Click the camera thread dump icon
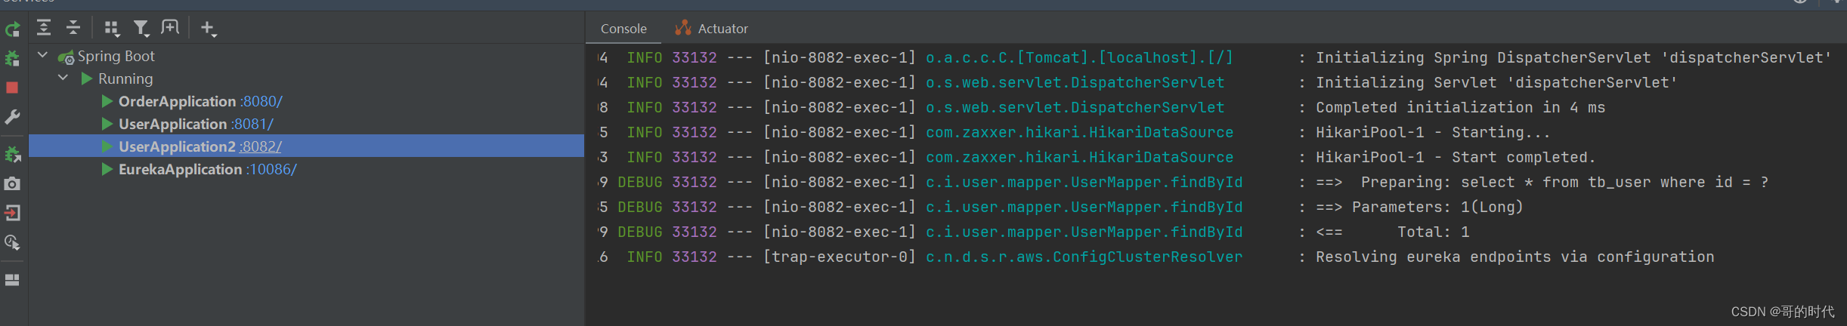Screen dimensions: 1847x326 [12, 184]
